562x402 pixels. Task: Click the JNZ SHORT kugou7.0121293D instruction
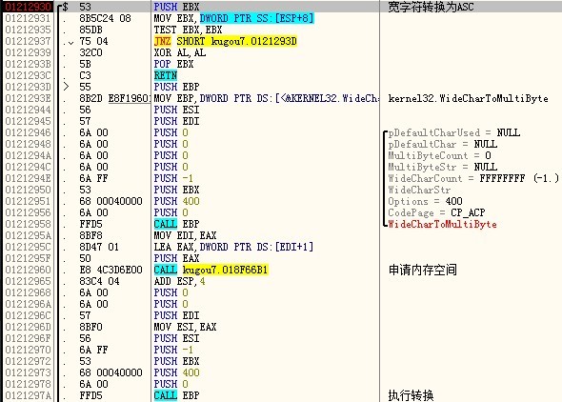coord(226,41)
